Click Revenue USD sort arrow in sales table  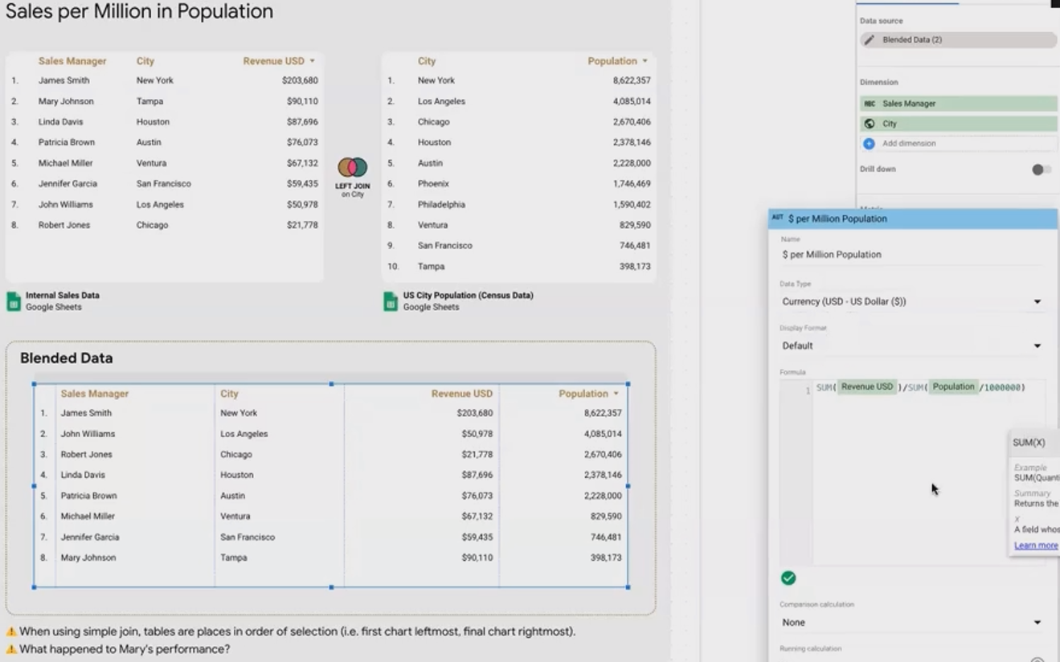[312, 61]
